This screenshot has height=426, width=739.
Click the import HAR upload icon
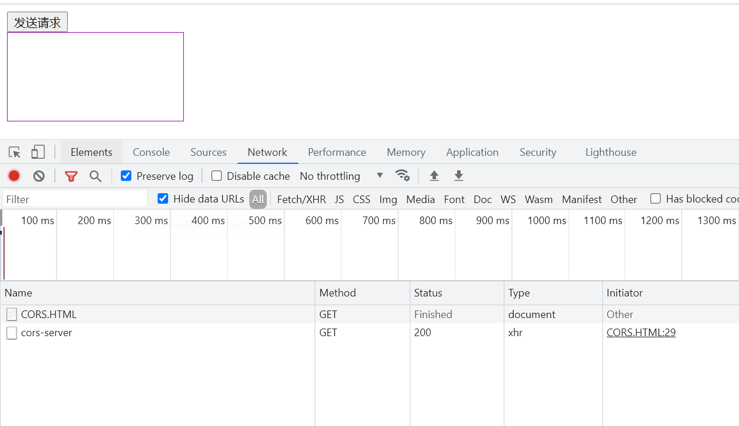pos(434,176)
